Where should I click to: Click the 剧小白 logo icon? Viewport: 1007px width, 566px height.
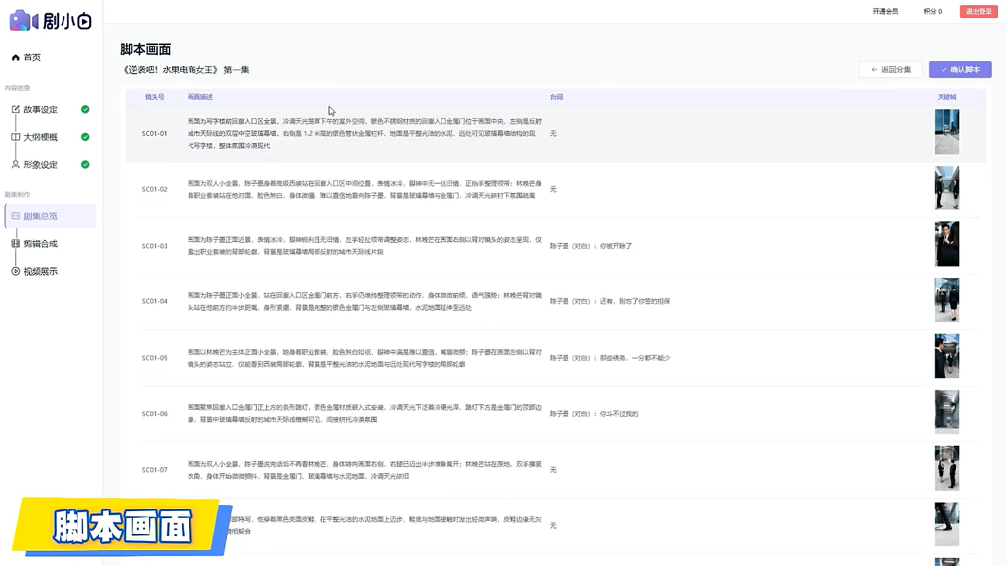click(x=23, y=20)
